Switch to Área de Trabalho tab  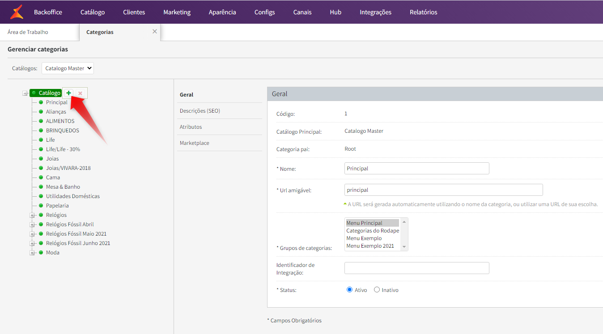pos(28,32)
